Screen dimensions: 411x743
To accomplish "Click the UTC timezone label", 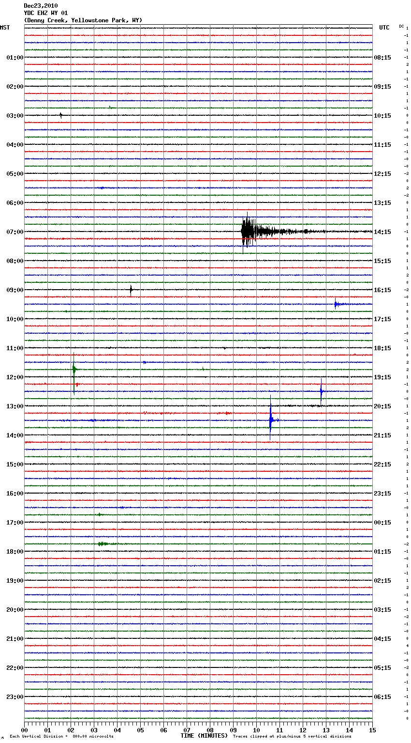I will pyautogui.click(x=384, y=28).
